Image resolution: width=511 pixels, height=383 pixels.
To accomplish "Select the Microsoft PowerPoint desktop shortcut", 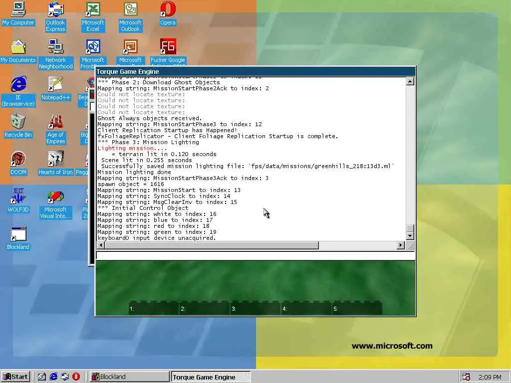I will [130, 51].
